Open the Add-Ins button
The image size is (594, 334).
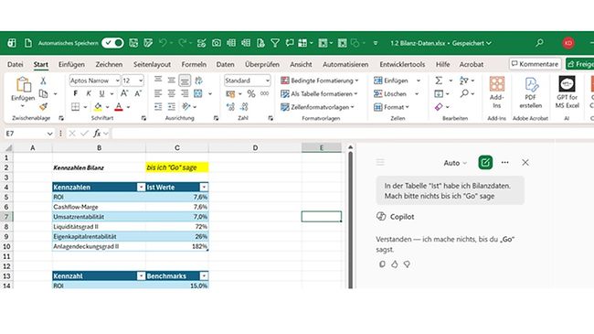(496, 92)
